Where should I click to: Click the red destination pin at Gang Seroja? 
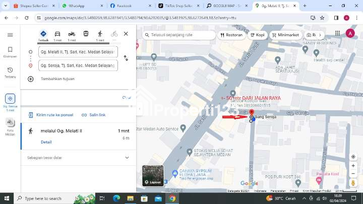252,113
